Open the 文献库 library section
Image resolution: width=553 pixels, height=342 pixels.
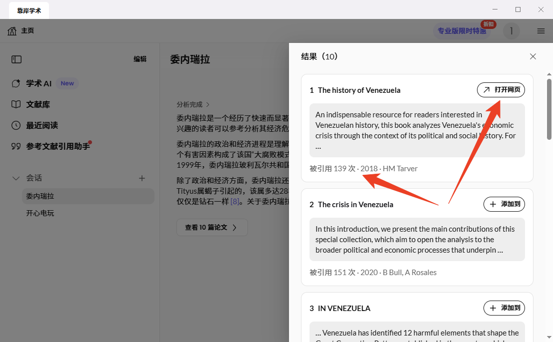click(x=37, y=104)
